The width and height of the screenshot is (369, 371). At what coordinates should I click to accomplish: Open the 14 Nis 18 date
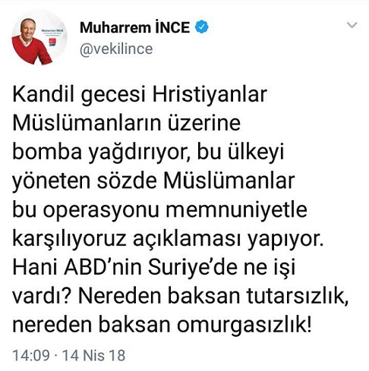tap(94, 355)
